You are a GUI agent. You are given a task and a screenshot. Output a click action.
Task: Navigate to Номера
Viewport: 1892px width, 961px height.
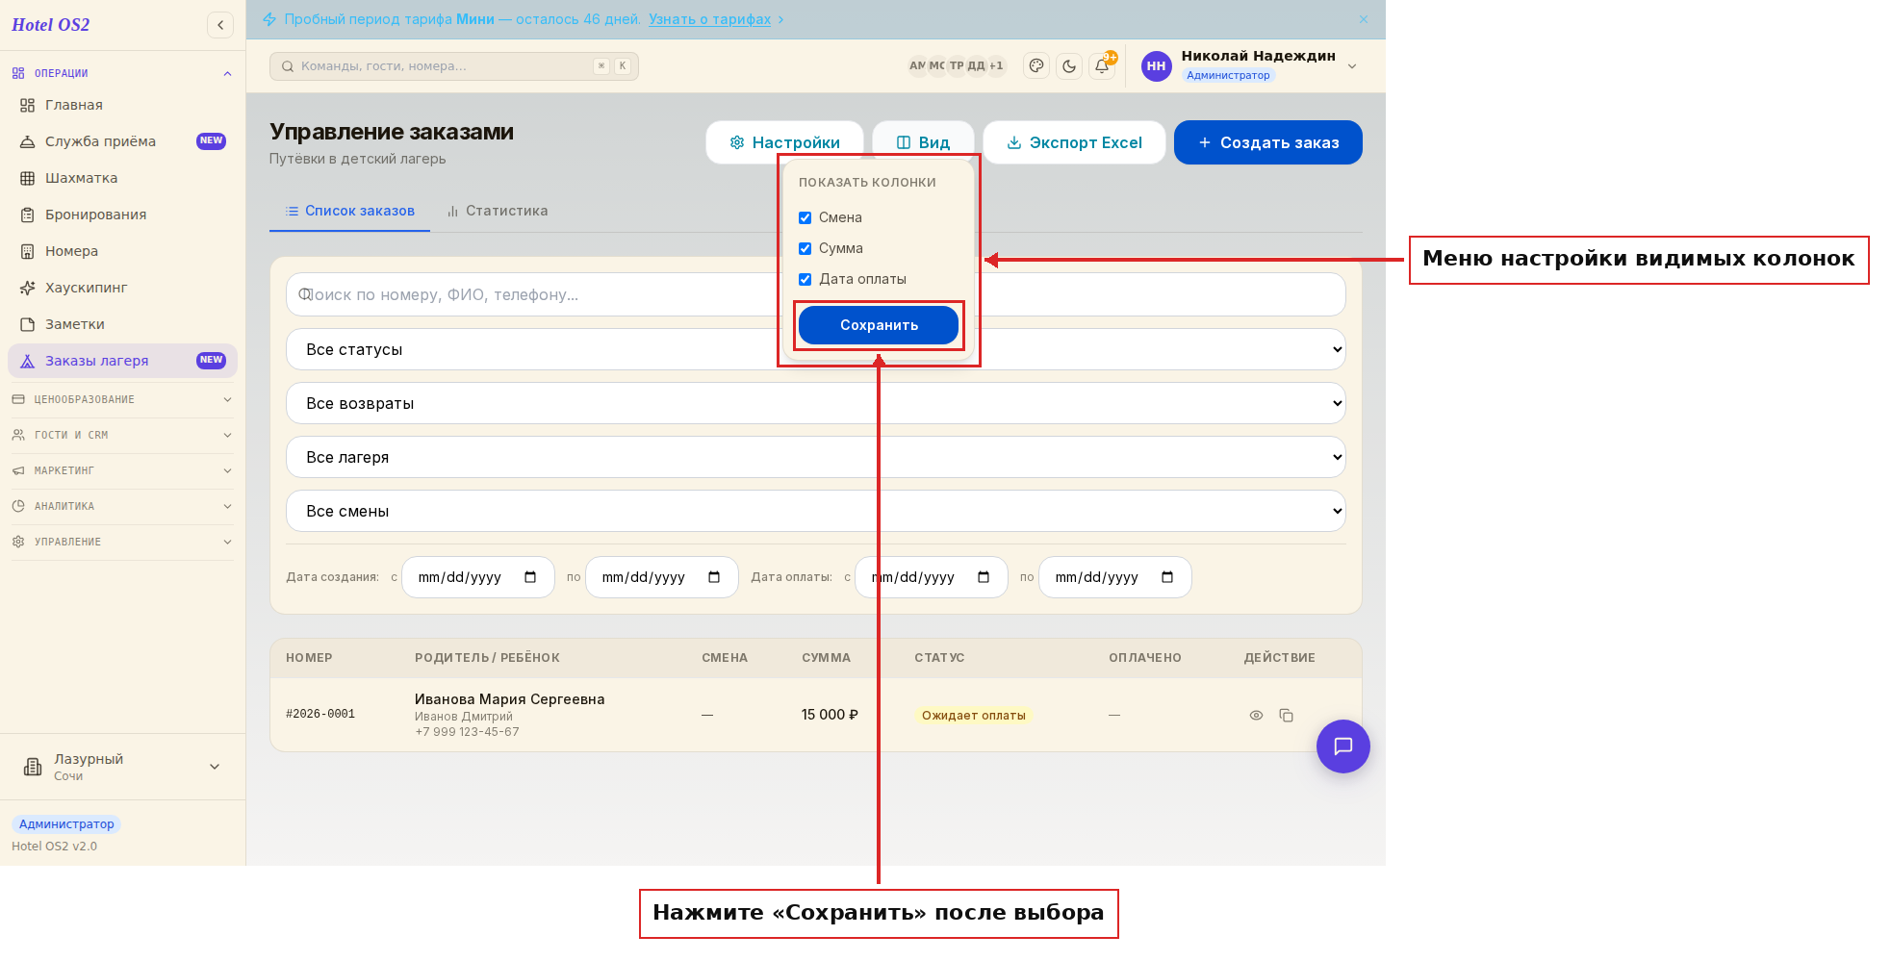coord(122,251)
